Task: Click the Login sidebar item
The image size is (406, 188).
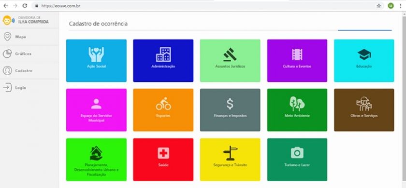Action: coord(29,88)
